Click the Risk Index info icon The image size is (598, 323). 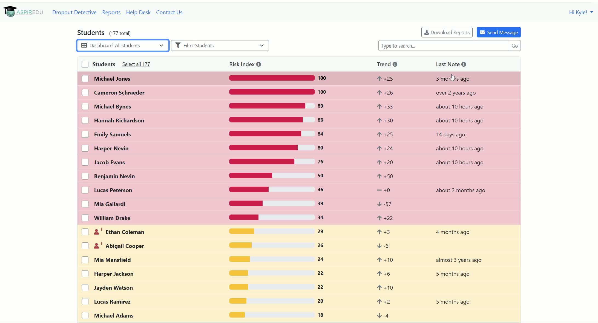pyautogui.click(x=258, y=64)
